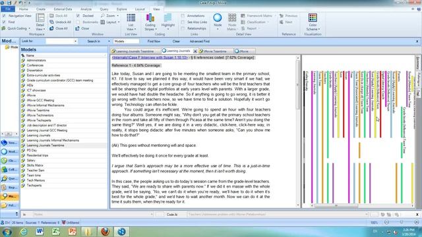Click the Clear button
This screenshot has height=237, width=422.
pyautogui.click(x=176, y=41)
